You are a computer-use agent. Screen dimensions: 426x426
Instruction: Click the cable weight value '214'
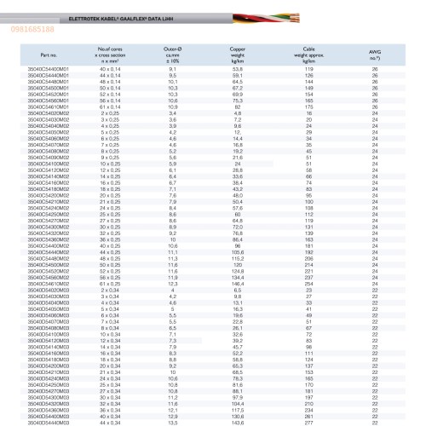tap(308, 265)
